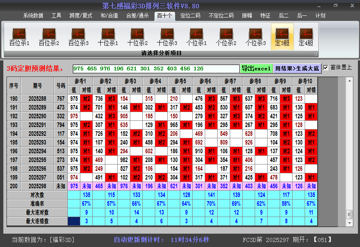Open the 十位杀1 analysis icon
The height and width of the screenshot is (247, 360).
pos(108,37)
